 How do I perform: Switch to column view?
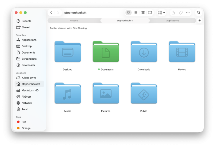143,13
